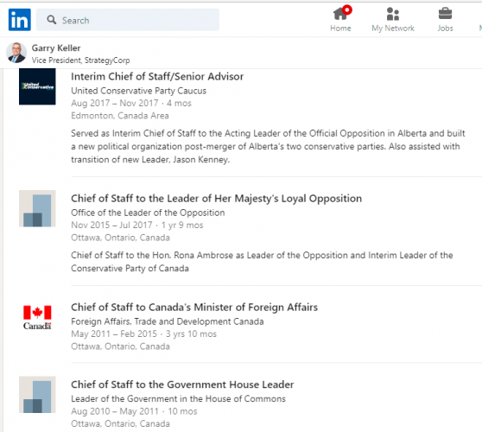Select the Jobs menu label
This screenshot has width=482, height=432.
(x=445, y=29)
